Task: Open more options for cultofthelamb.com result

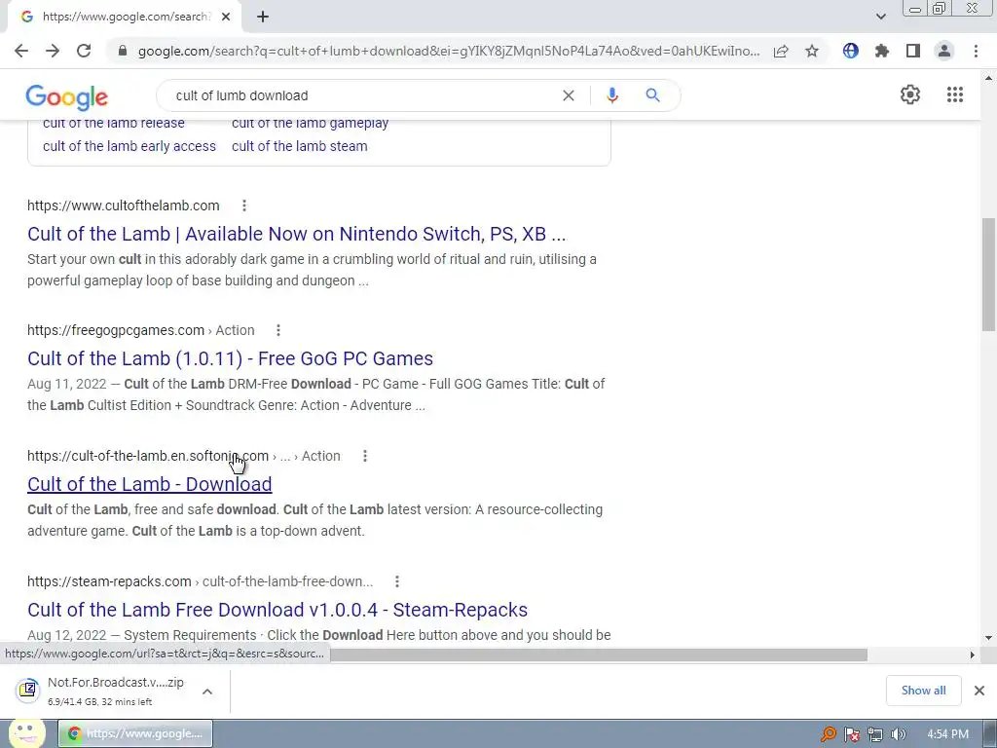Action: pos(244,206)
